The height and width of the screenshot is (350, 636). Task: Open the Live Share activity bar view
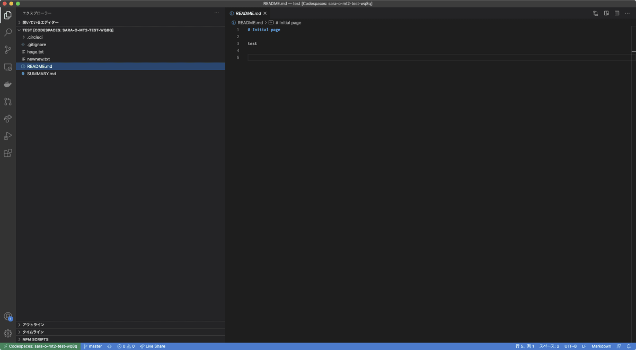pyautogui.click(x=7, y=119)
